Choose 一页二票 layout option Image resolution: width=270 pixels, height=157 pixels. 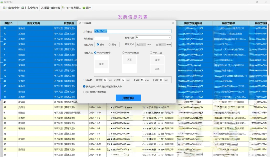[151, 53]
